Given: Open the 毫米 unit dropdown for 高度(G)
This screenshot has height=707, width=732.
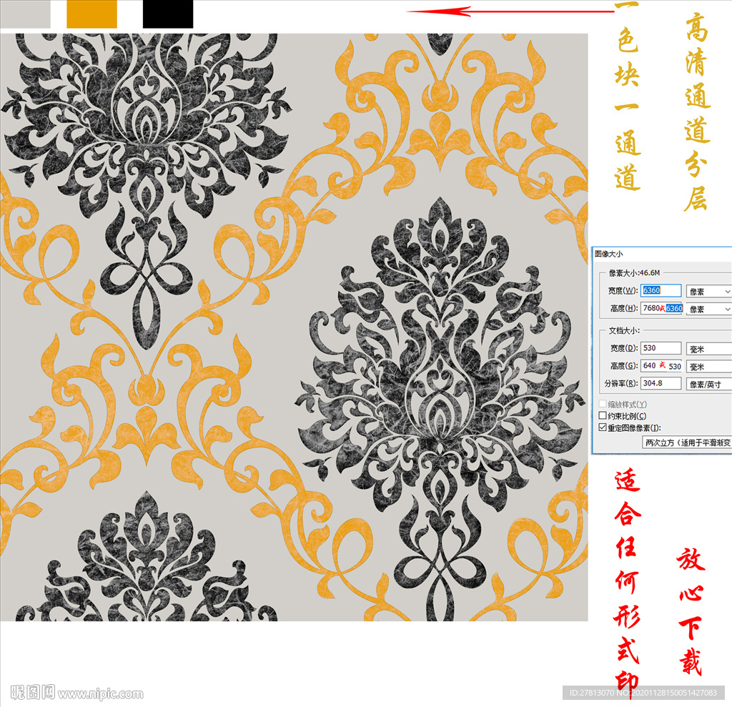Looking at the screenshot, I should [709, 367].
